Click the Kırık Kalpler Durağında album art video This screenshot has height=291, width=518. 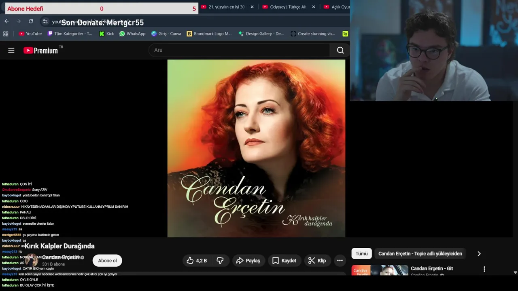point(256,148)
